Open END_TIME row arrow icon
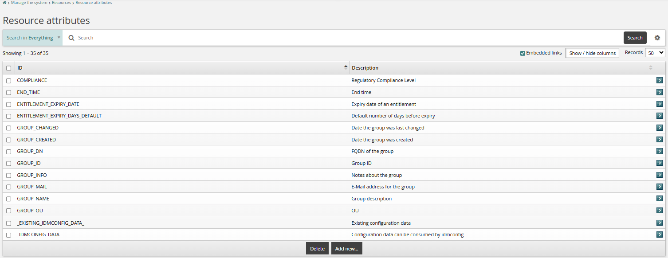The height and width of the screenshot is (258, 668). pyautogui.click(x=660, y=92)
